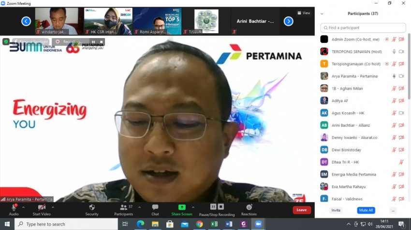The height and width of the screenshot is (230, 411).
Task: Click Eva Martha Rahayu's camera-off icon
Action: 401,187
